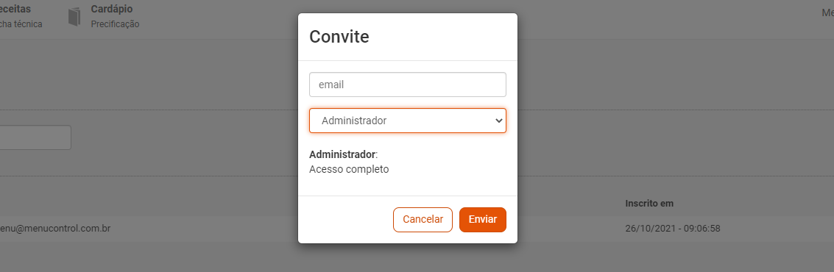The height and width of the screenshot is (272, 834).
Task: Click the Convite dialog title
Action: click(x=339, y=37)
